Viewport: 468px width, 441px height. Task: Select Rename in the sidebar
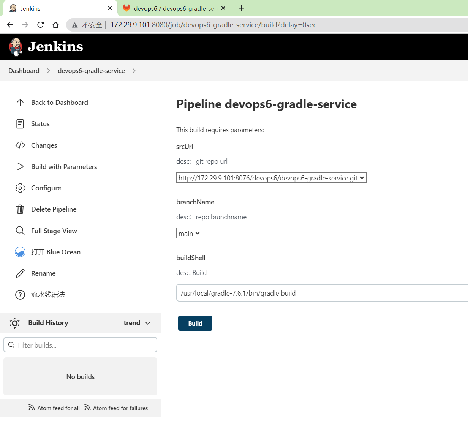(43, 273)
